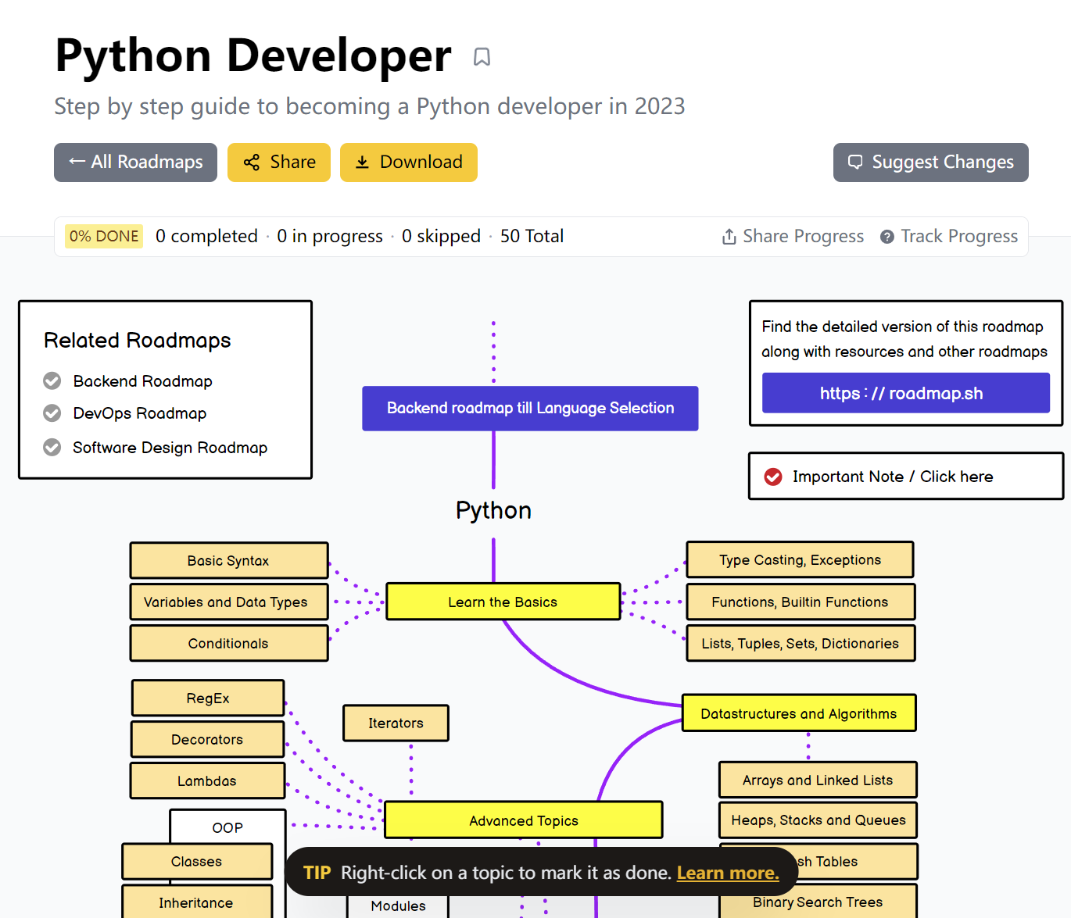Select Type Casting, Exceptions topic
This screenshot has width=1071, height=918.
[801, 560]
